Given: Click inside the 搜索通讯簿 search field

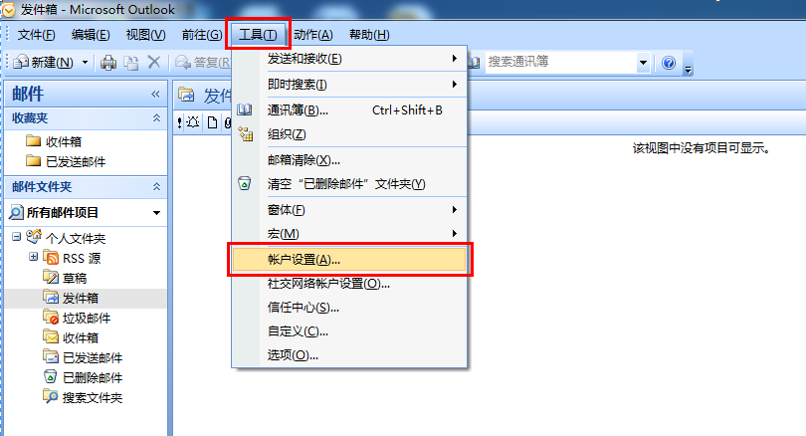Looking at the screenshot, I should coord(561,63).
